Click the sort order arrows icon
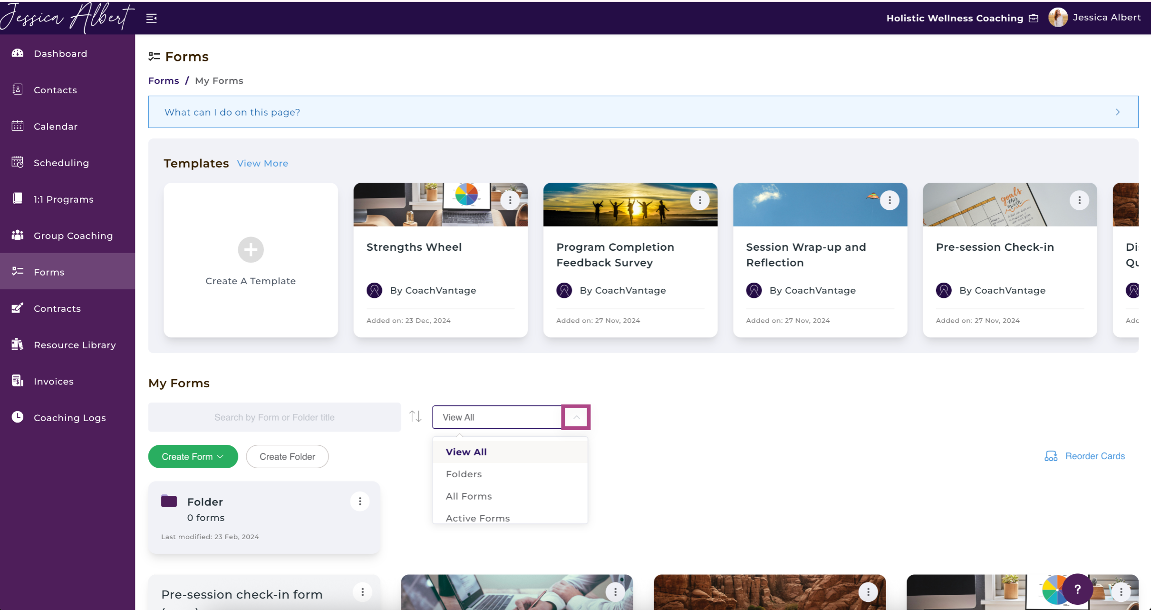1151x610 pixels. (x=416, y=417)
